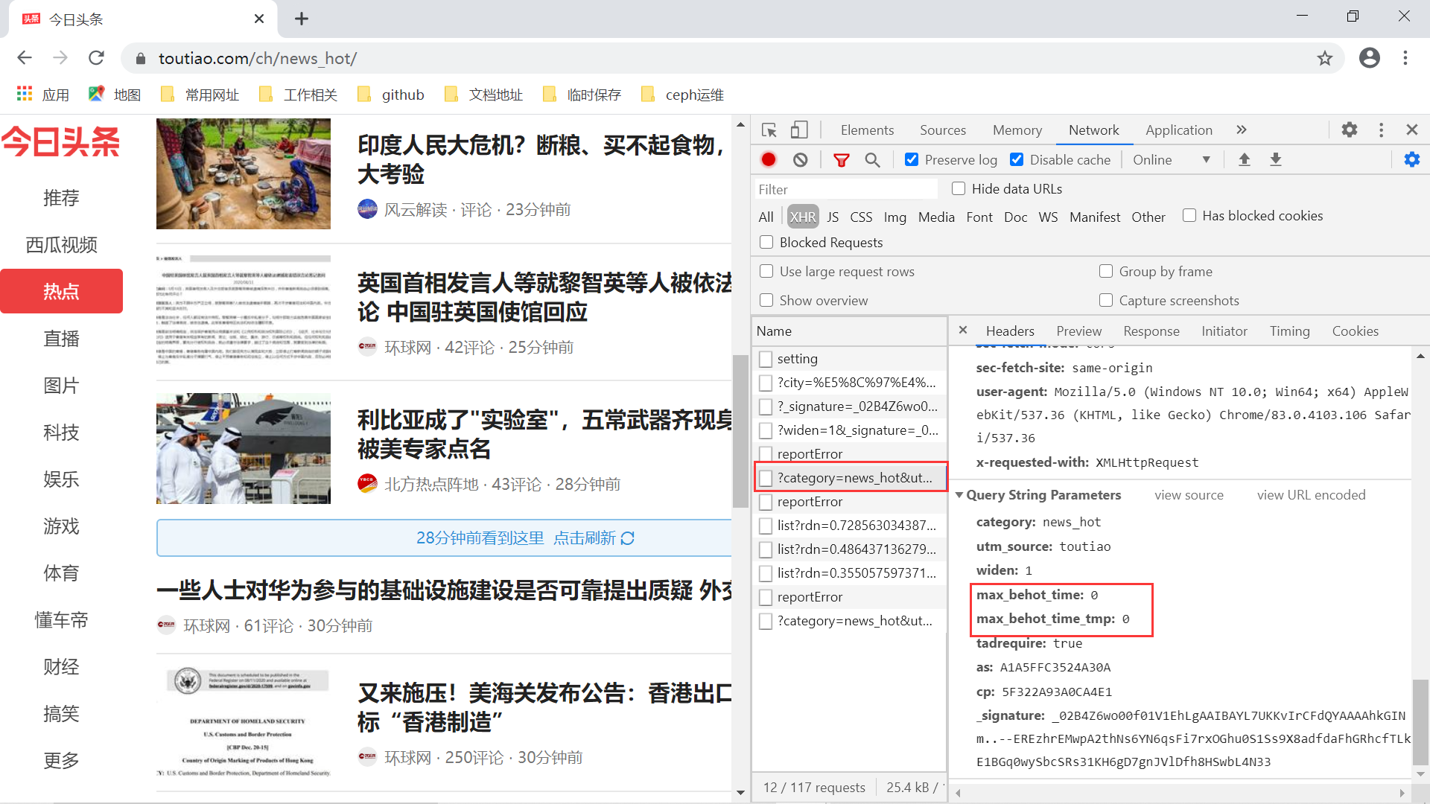The height and width of the screenshot is (804, 1430).
Task: Switch to the Response tab
Action: tap(1151, 331)
